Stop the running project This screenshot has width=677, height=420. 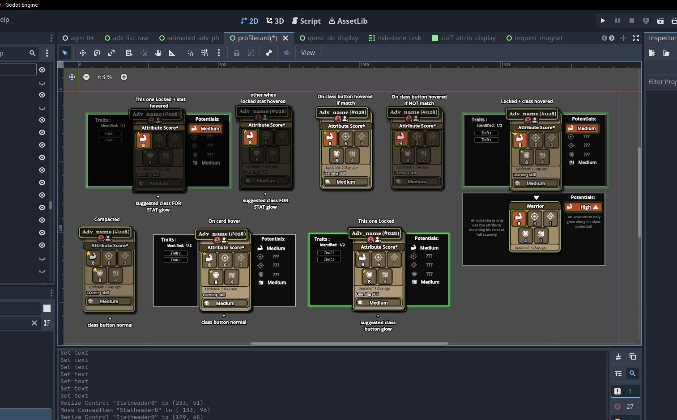(x=632, y=21)
